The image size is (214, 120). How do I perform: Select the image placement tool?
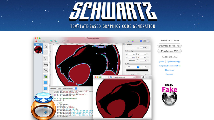46,77
